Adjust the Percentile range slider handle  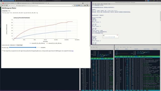point(36,47)
